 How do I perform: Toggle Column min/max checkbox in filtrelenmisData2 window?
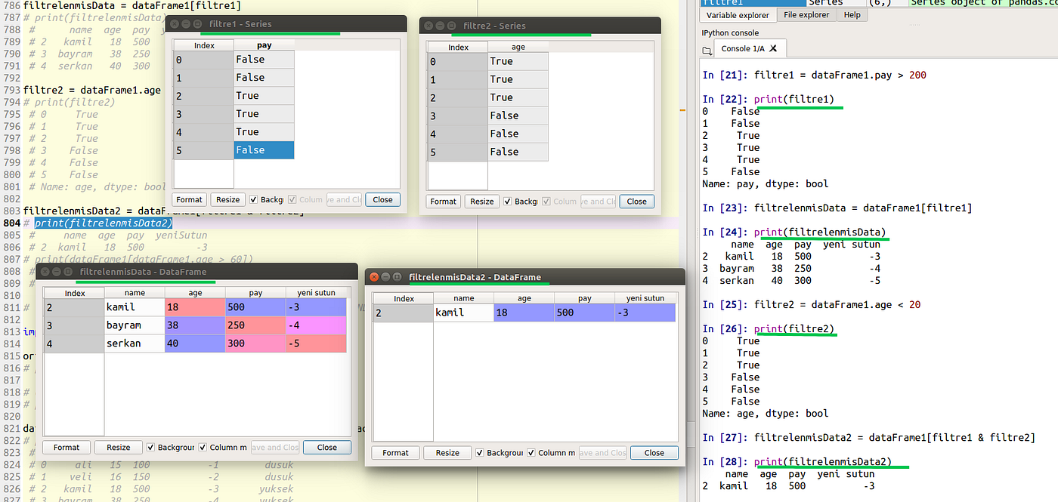[x=531, y=453]
